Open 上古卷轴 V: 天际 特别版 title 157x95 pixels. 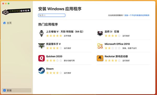pyautogui.click(x=65, y=32)
